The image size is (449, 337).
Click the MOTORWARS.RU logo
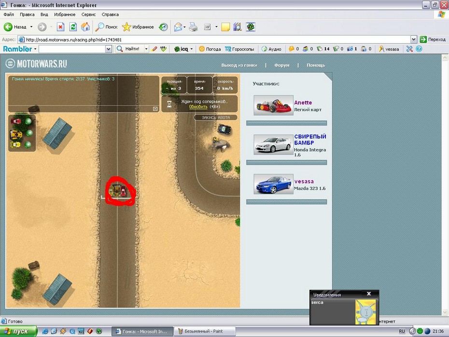point(36,64)
